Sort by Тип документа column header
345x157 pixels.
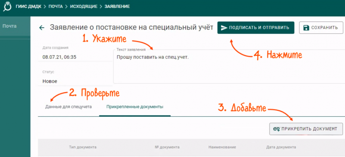tap(83, 147)
